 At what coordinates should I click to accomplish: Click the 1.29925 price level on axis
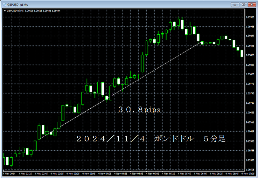250,36
